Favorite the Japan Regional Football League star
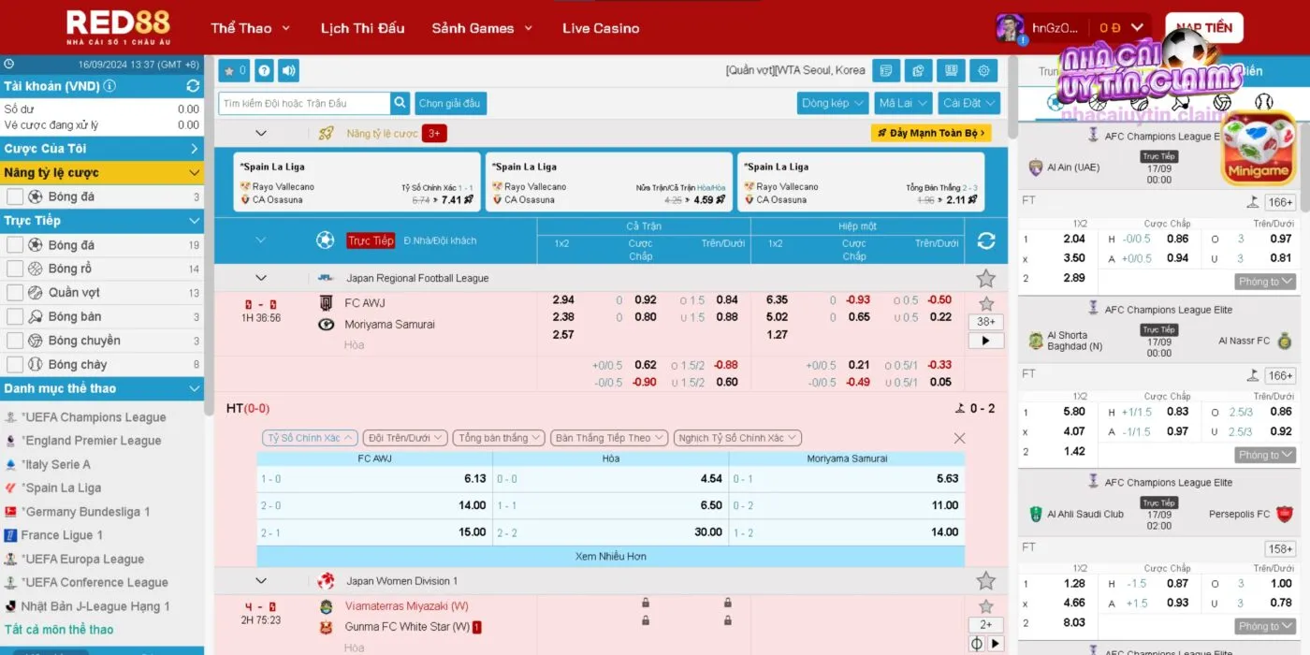Image resolution: width=1310 pixels, height=655 pixels. (x=985, y=278)
